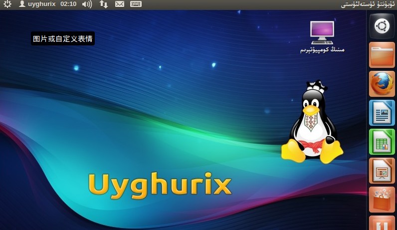Open My Computer desktop icon
This screenshot has height=230, width=397.
(x=322, y=37)
